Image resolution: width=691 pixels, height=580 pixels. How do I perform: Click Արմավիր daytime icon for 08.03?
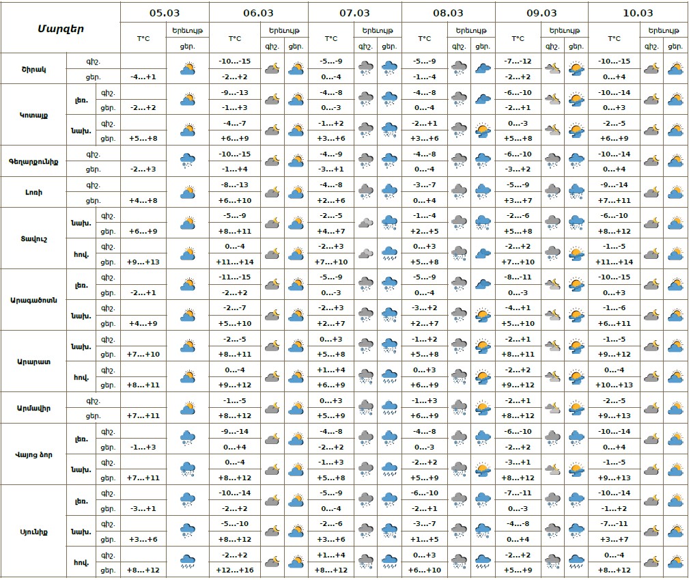point(483,409)
